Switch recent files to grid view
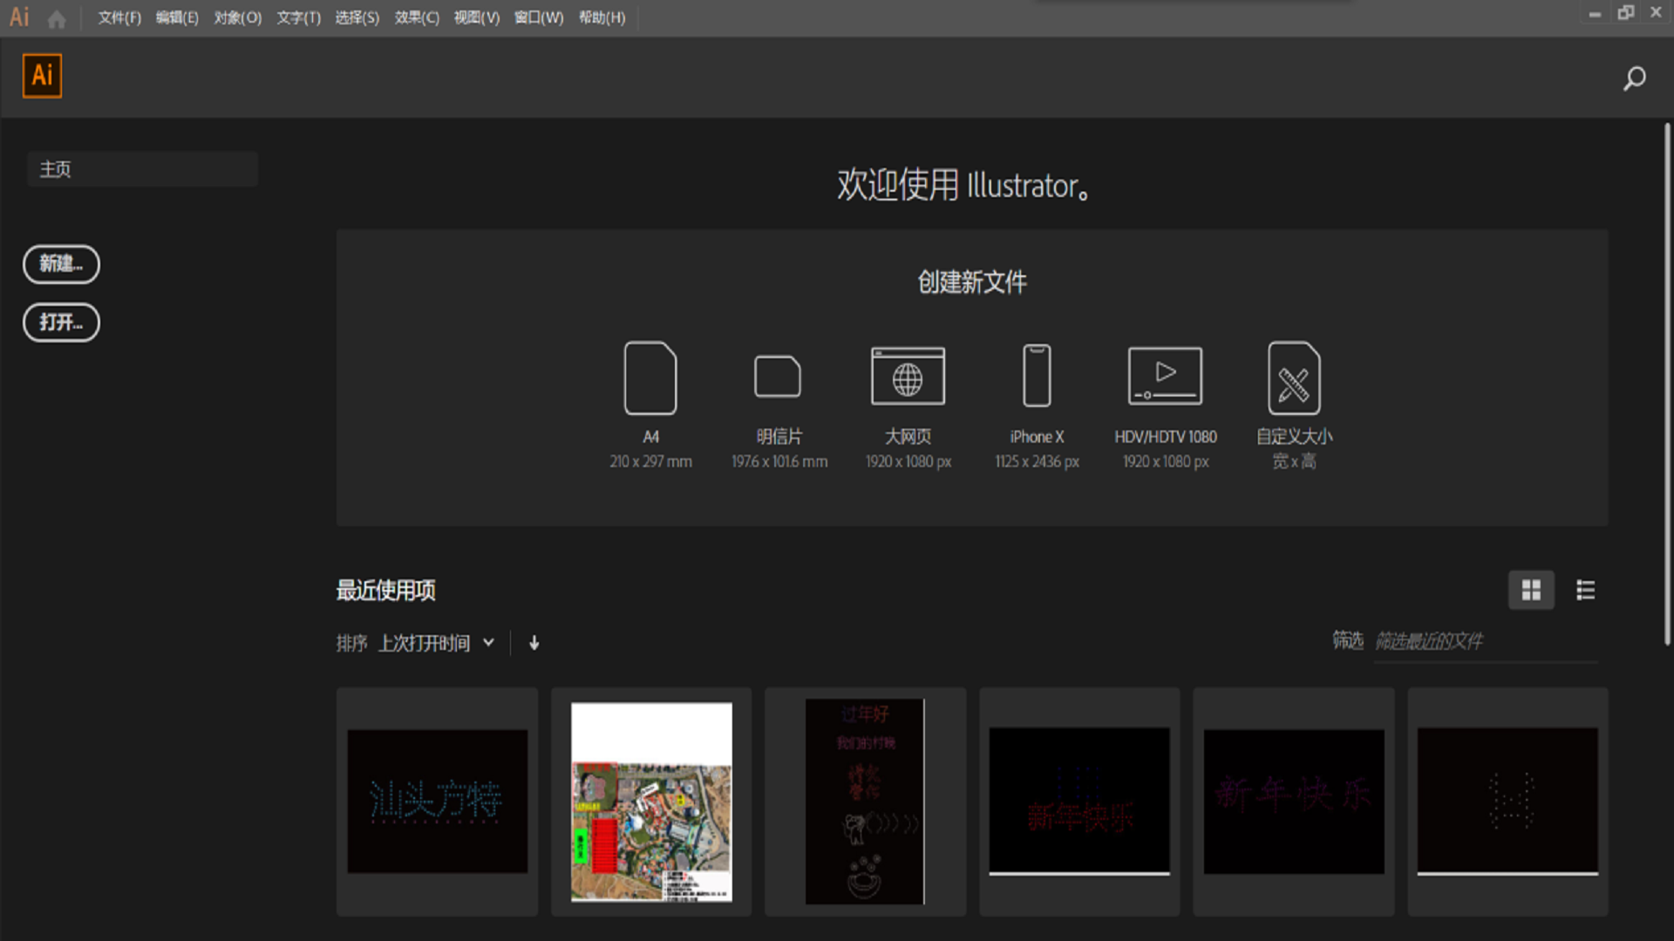 click(1531, 591)
